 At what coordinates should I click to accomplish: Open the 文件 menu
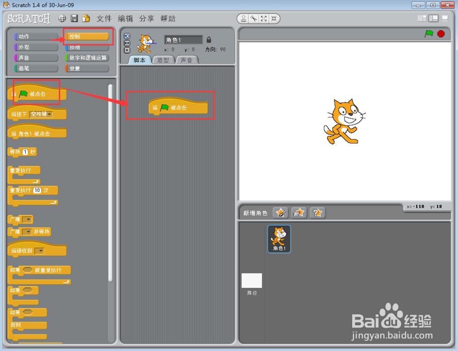pyautogui.click(x=104, y=19)
